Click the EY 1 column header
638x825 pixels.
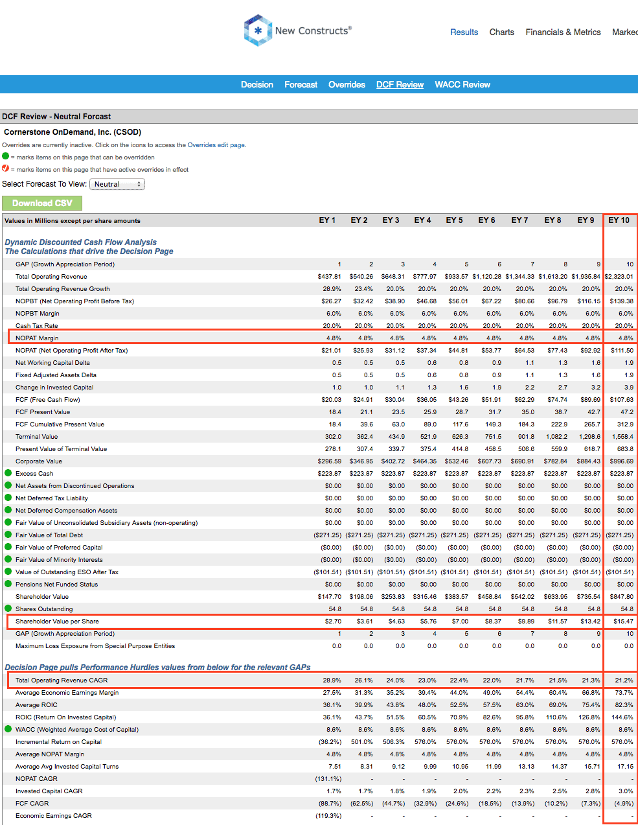click(x=327, y=220)
